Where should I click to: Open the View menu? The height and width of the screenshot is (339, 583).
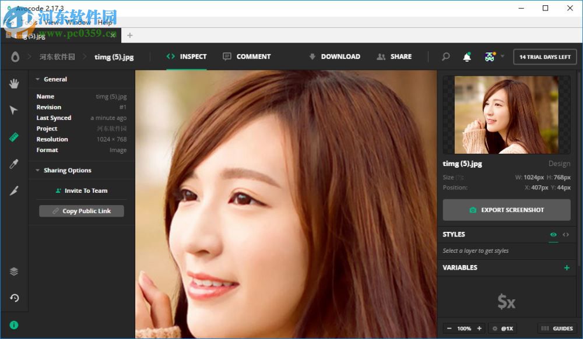pyautogui.click(x=51, y=22)
